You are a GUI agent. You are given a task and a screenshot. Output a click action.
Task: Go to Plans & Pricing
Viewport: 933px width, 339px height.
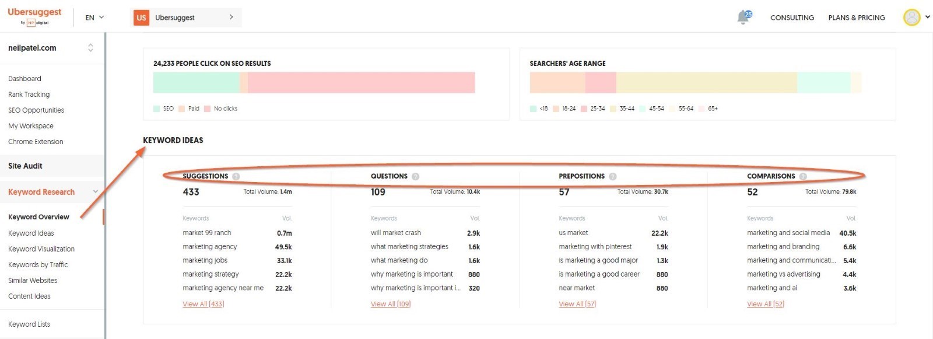tap(856, 18)
